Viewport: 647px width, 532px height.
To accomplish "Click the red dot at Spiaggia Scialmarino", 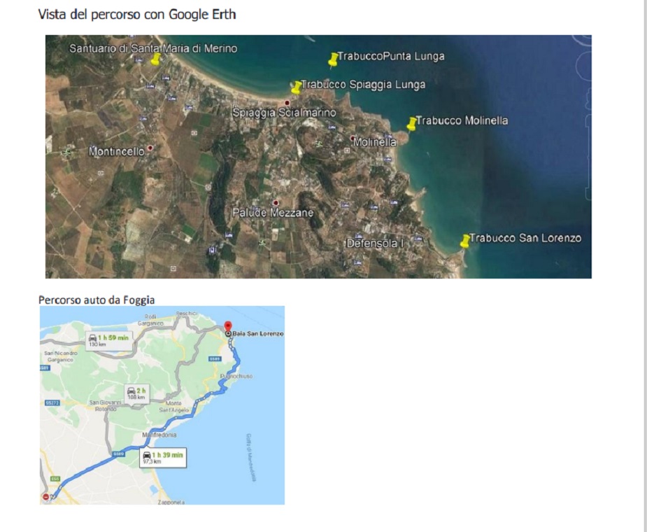I will pos(287,103).
